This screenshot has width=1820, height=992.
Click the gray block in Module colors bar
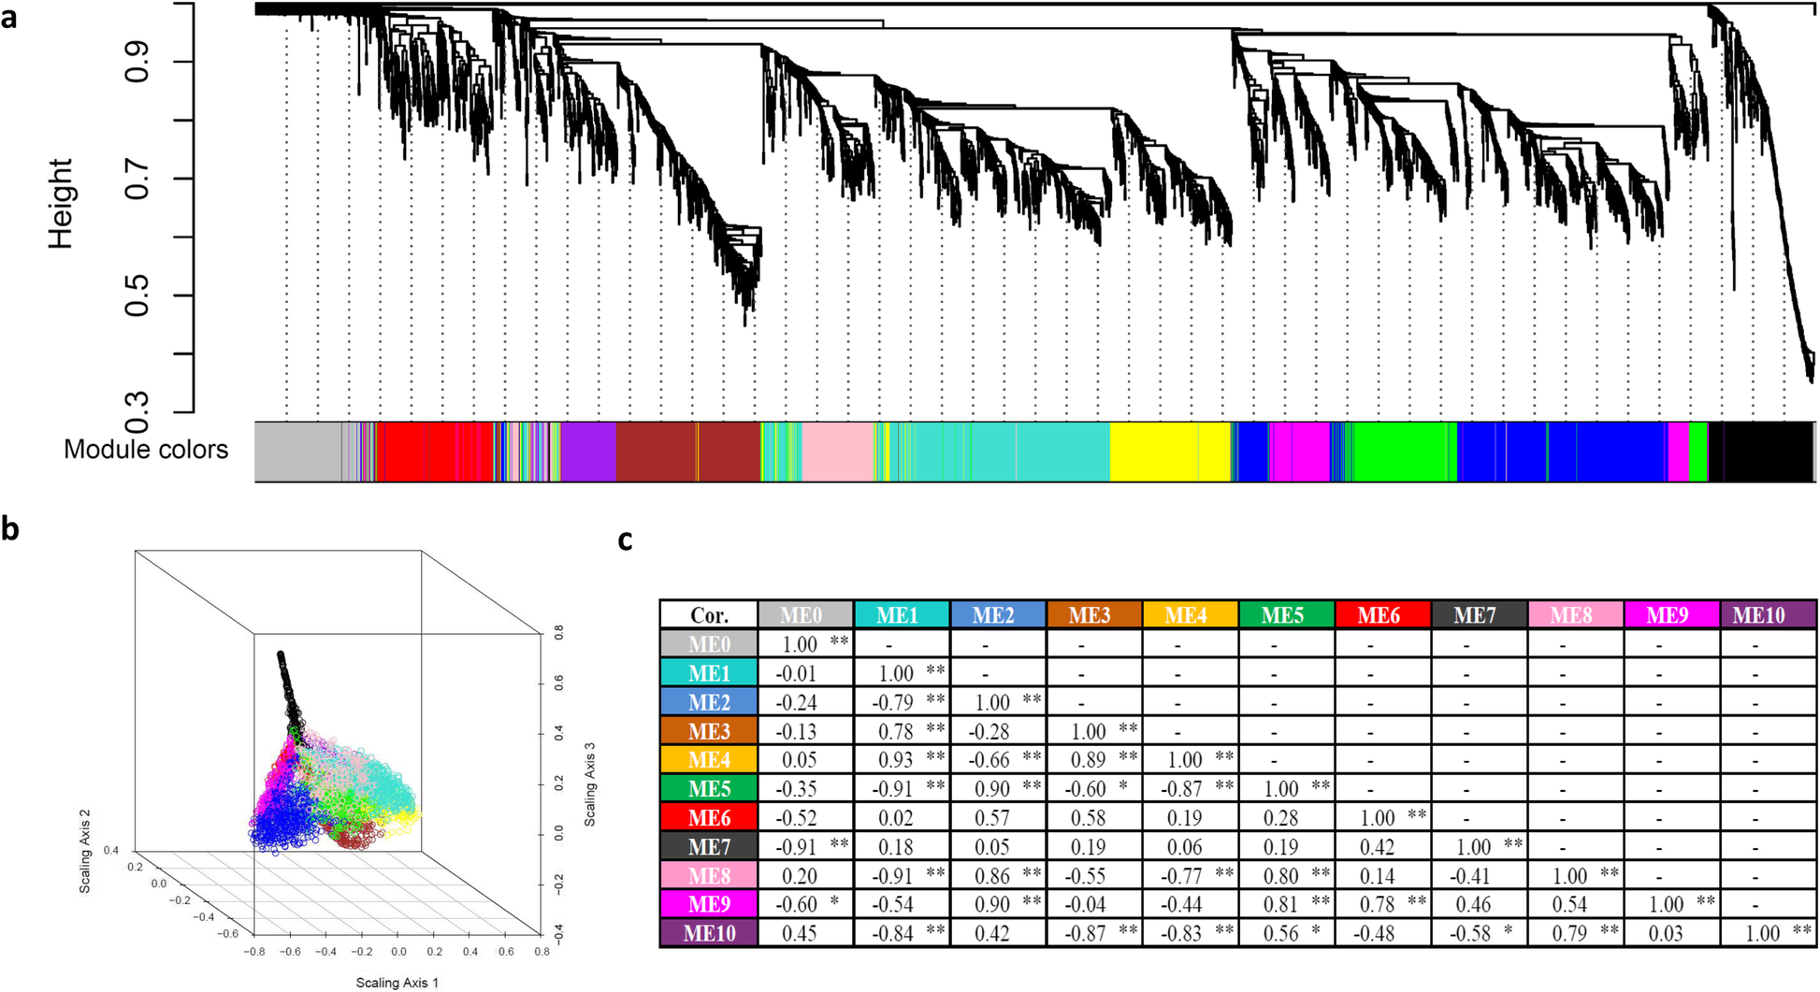pos(298,452)
